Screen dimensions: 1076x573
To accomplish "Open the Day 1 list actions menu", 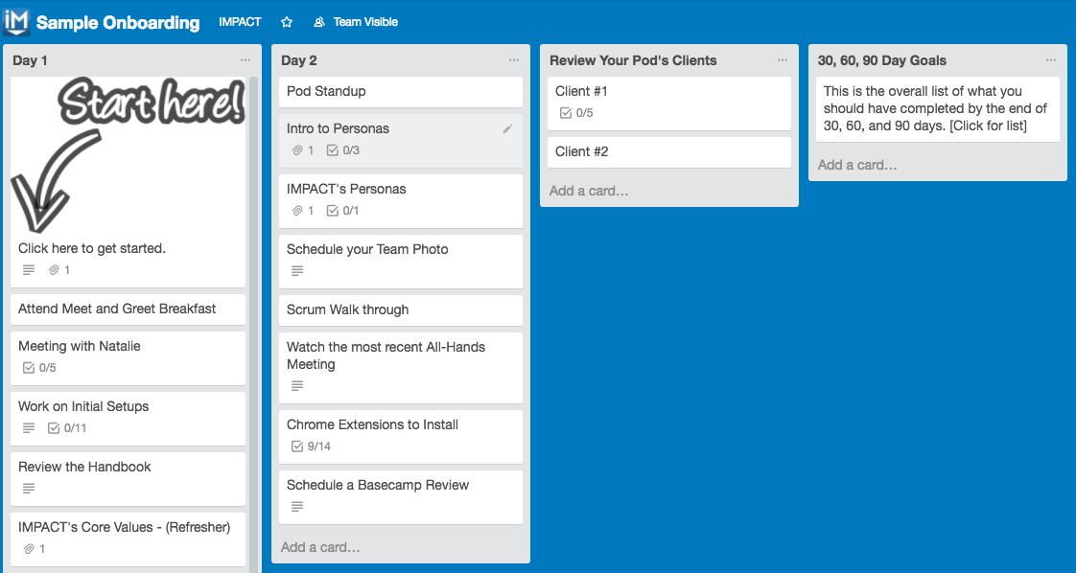I will [246, 60].
